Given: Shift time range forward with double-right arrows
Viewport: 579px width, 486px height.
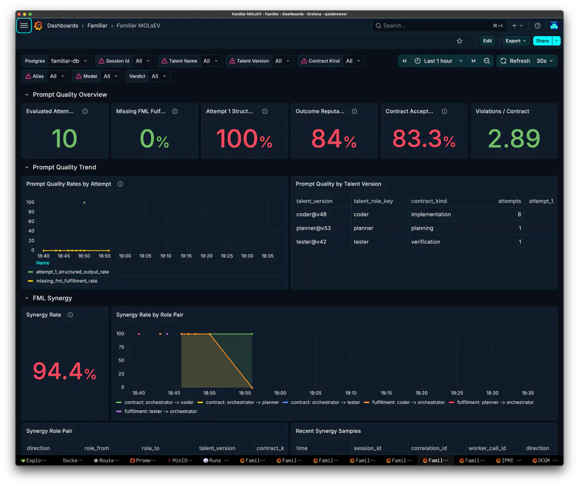Looking at the screenshot, I should [473, 61].
